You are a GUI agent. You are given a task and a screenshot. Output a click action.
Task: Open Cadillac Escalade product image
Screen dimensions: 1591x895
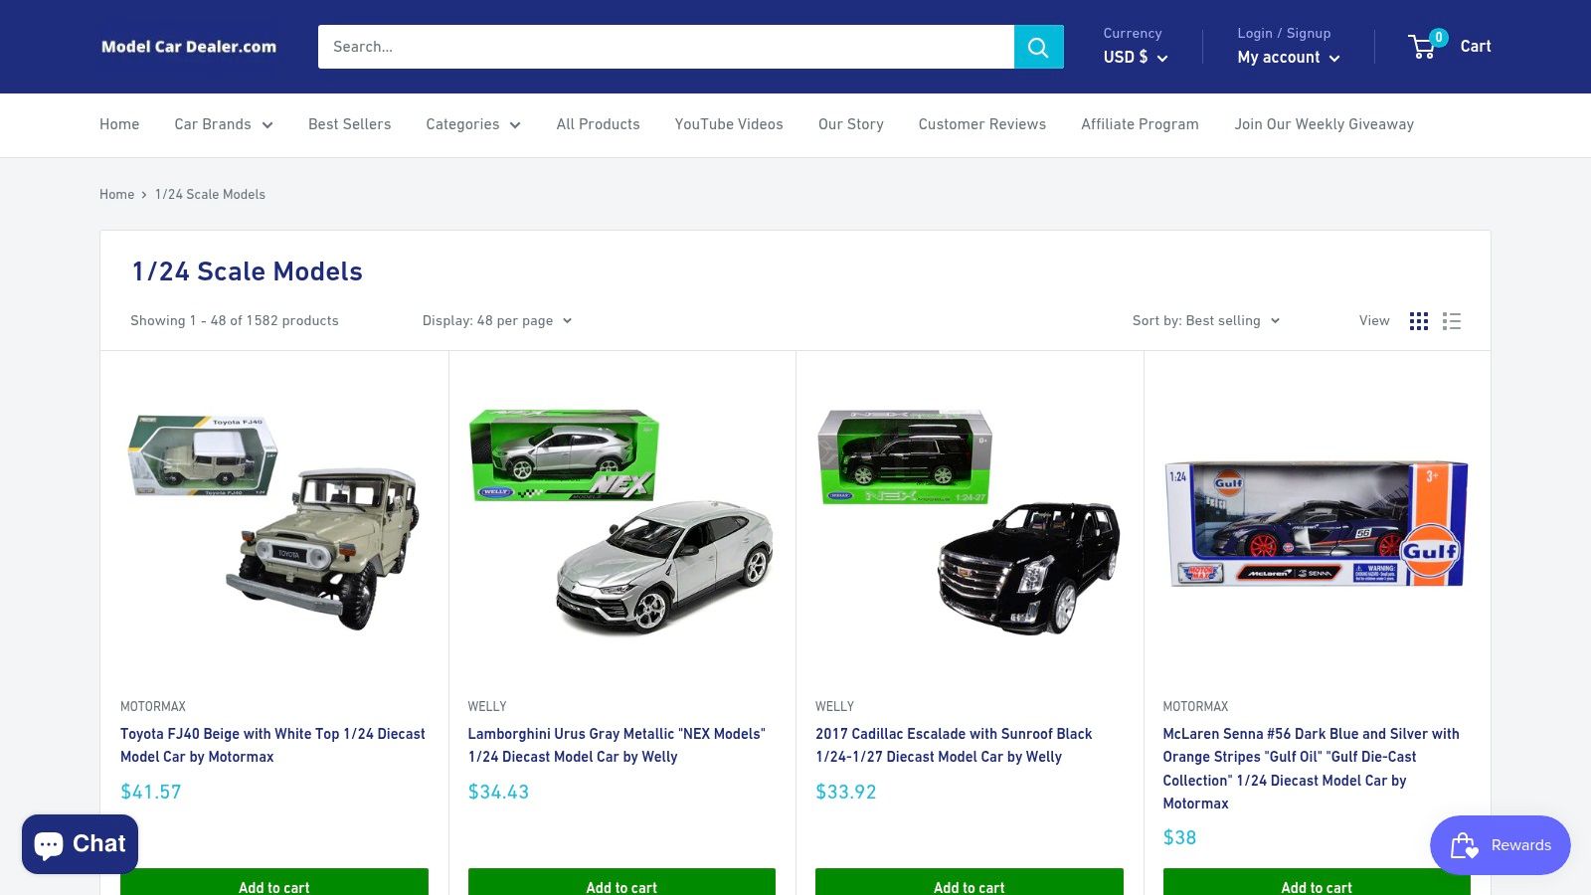[x=970, y=522]
